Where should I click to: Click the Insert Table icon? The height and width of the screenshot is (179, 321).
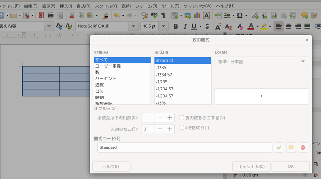click(x=174, y=15)
